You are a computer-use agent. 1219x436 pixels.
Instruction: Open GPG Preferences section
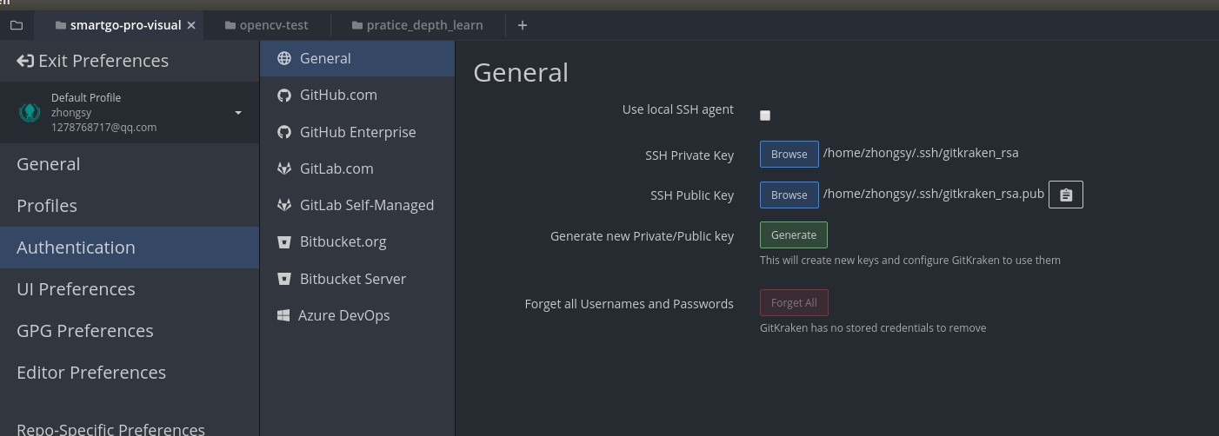[x=130, y=331]
